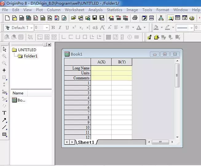Click the Open file folder icon

coord(73,18)
